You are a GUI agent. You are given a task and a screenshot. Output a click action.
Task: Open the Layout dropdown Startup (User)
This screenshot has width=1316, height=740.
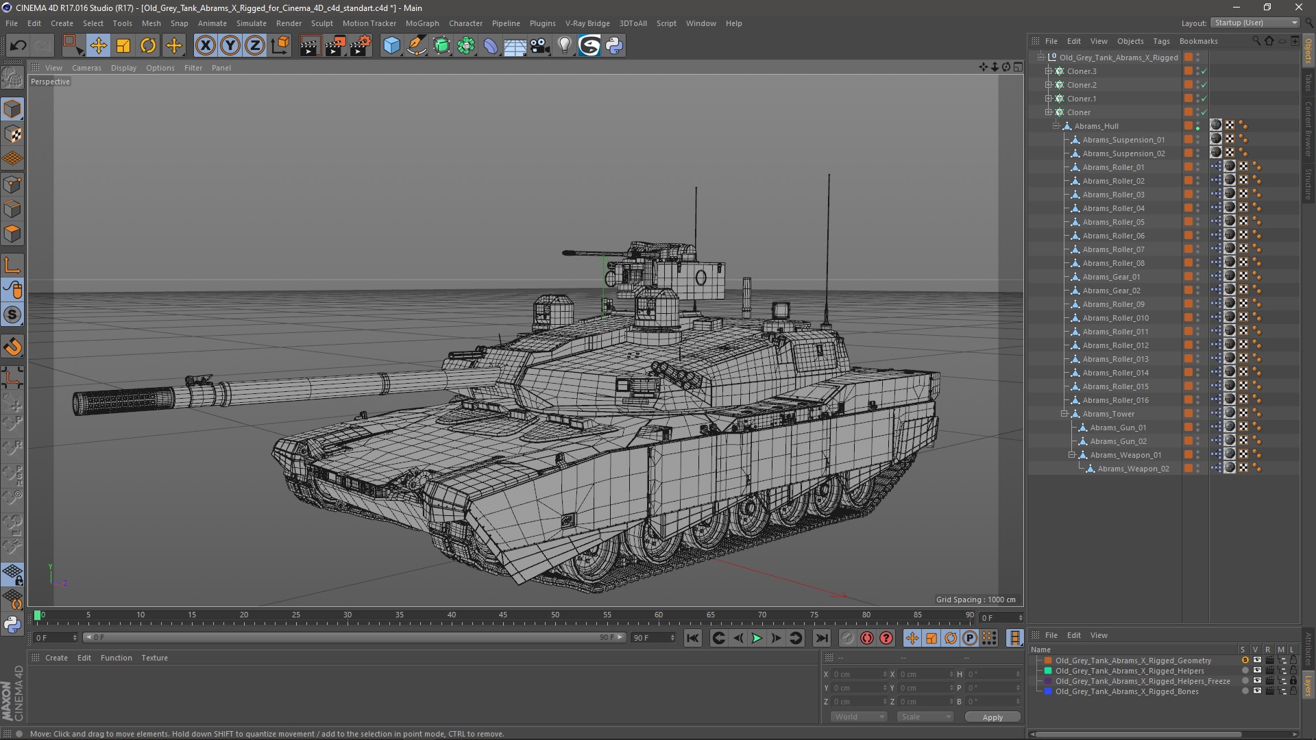point(1255,23)
